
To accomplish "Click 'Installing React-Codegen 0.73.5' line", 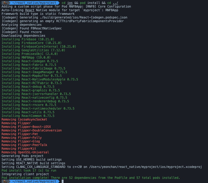I will (30, 61).
